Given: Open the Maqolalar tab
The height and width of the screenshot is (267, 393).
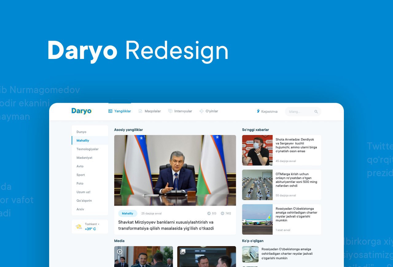Looking at the screenshot, I should [x=150, y=111].
